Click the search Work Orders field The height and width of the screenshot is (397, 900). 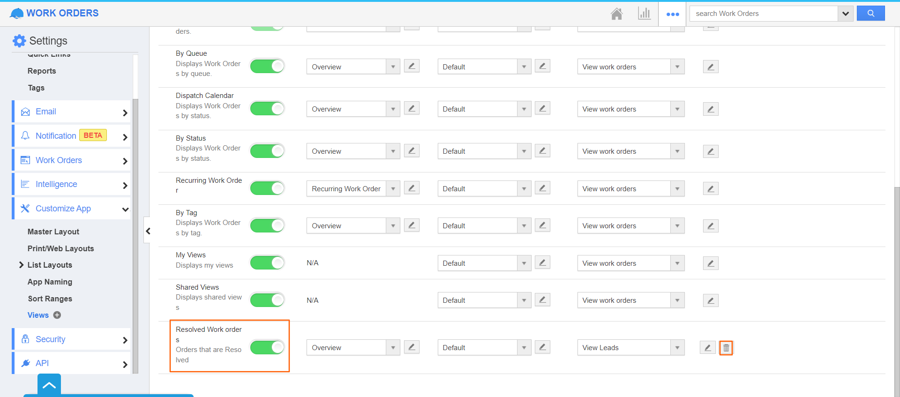coord(764,14)
